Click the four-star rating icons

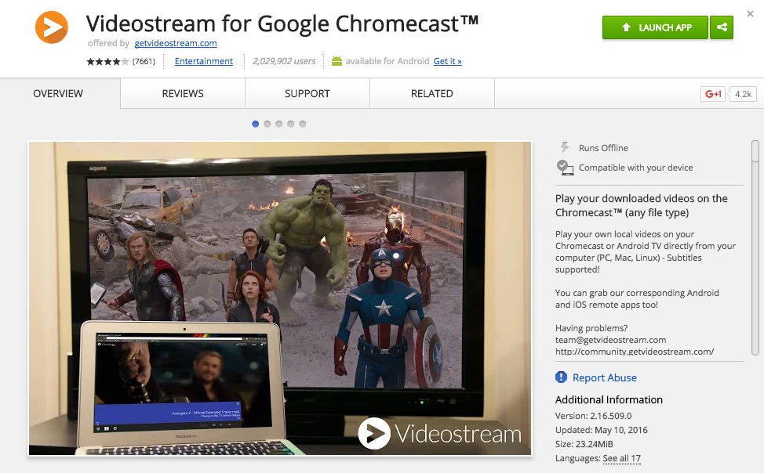click(x=107, y=62)
